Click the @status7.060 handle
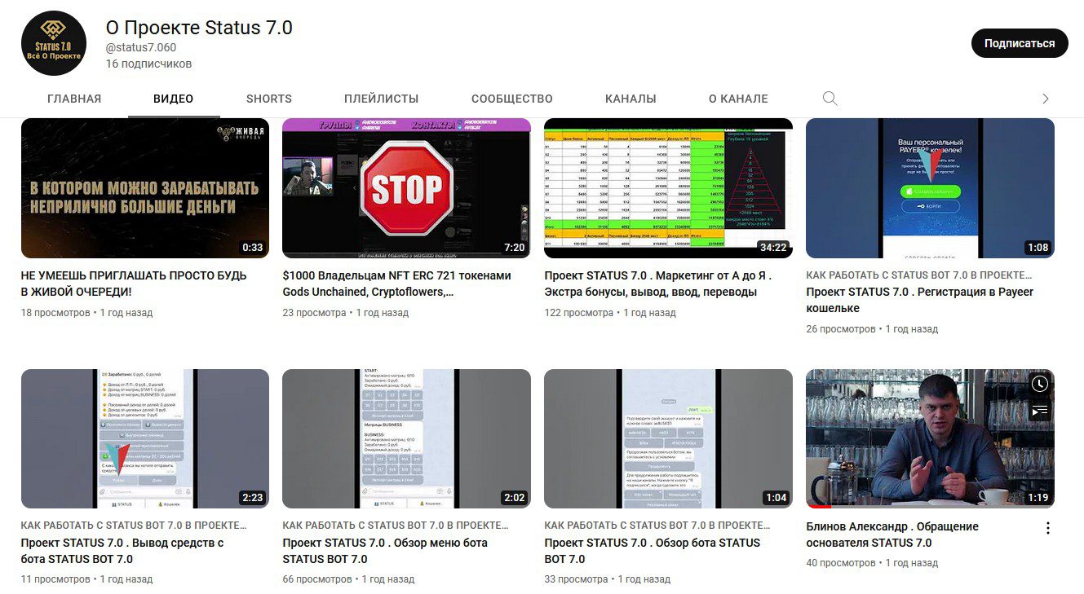 pyautogui.click(x=141, y=48)
